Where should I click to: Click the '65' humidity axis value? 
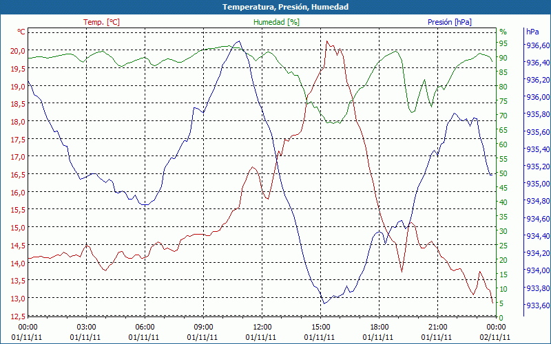click(x=503, y=130)
